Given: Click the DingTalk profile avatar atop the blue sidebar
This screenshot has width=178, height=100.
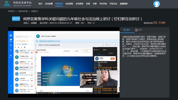Looking at the screenshot, I should pos(11,36).
